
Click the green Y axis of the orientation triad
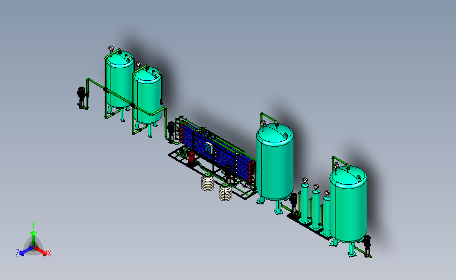tap(34, 238)
